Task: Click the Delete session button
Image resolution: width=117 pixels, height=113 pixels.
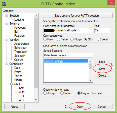Action: tap(102, 76)
